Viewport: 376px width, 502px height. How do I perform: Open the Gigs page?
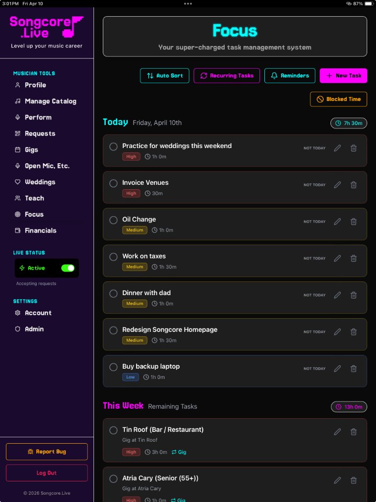point(26,150)
